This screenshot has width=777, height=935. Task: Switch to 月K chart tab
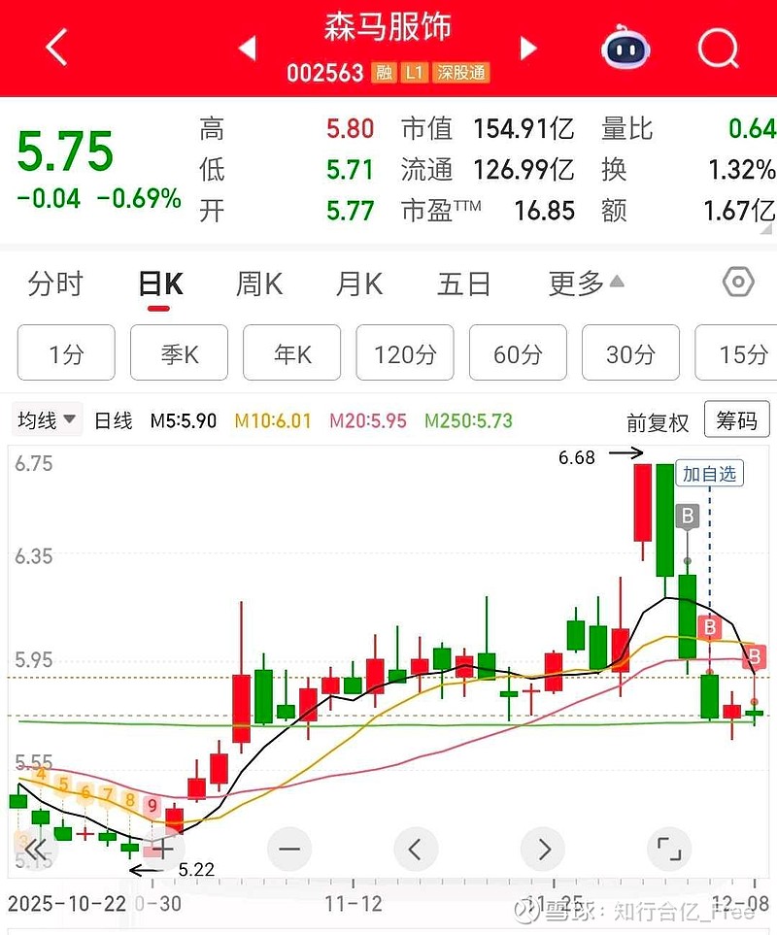[359, 284]
